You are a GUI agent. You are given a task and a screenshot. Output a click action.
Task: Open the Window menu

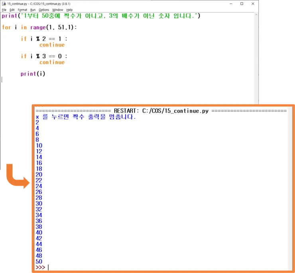[x=57, y=10]
